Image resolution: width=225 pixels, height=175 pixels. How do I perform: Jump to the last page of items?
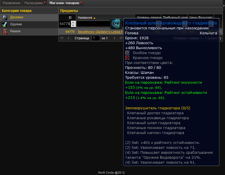click(x=121, y=38)
